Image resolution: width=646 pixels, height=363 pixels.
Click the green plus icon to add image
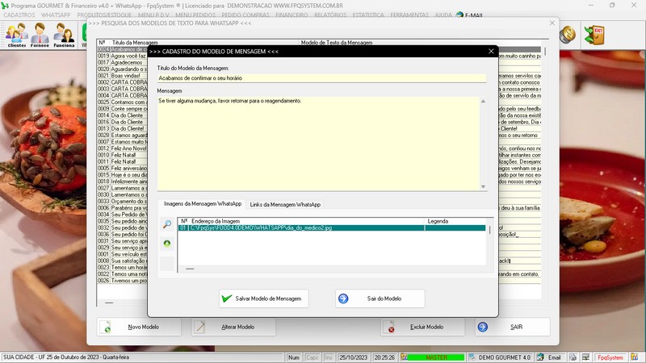tap(167, 244)
